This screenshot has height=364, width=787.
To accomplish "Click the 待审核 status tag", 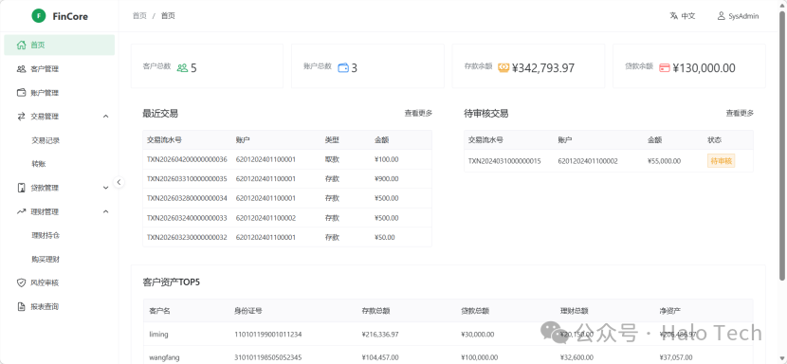I will coord(722,160).
